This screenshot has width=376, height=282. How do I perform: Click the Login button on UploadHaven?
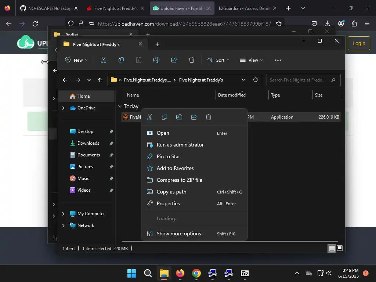coord(359,43)
